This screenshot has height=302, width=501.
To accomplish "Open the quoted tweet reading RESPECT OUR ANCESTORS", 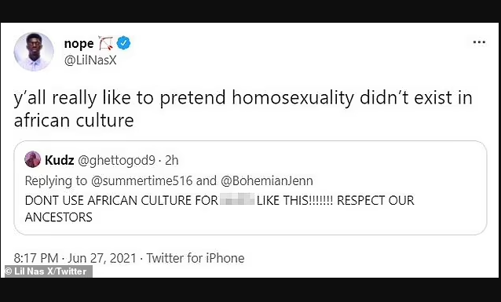I will pos(251,187).
